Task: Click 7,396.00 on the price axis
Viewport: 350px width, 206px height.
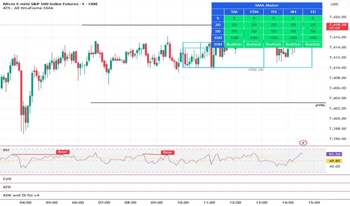Action: [338, 139]
